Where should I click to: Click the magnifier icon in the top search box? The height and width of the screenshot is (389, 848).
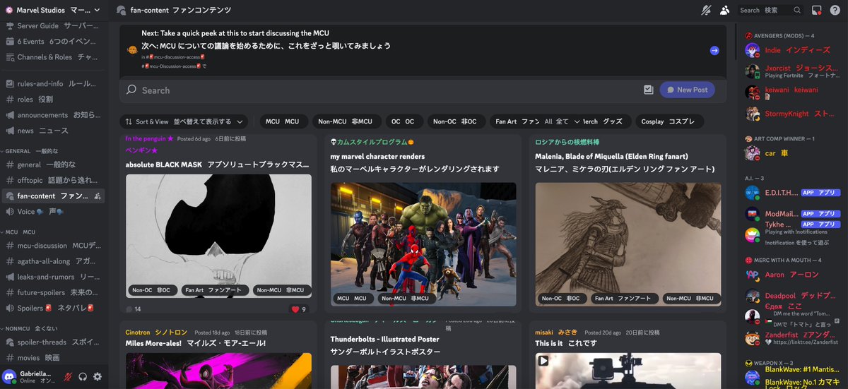click(x=797, y=10)
